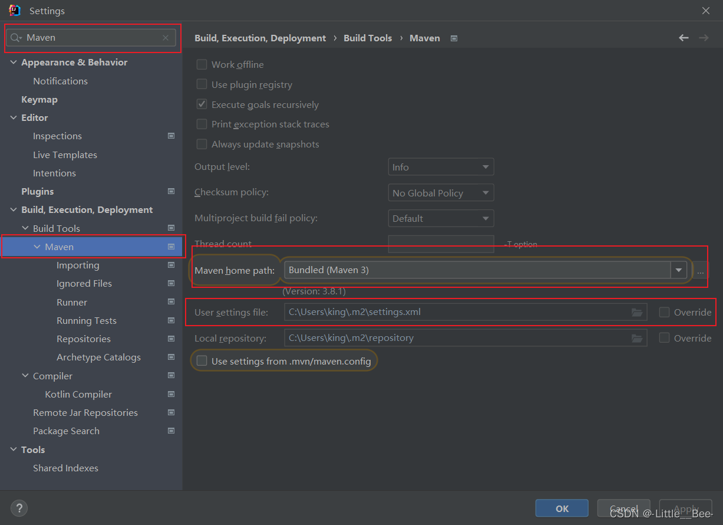
Task: Open Intentions settings
Action: coord(54,173)
